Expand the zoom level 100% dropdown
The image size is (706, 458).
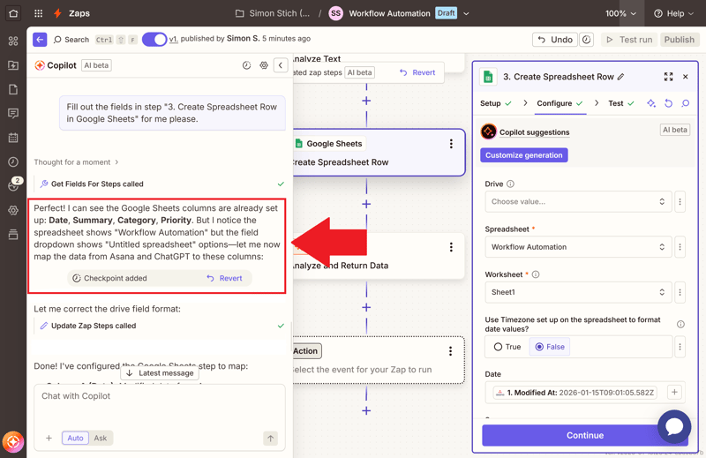click(620, 13)
